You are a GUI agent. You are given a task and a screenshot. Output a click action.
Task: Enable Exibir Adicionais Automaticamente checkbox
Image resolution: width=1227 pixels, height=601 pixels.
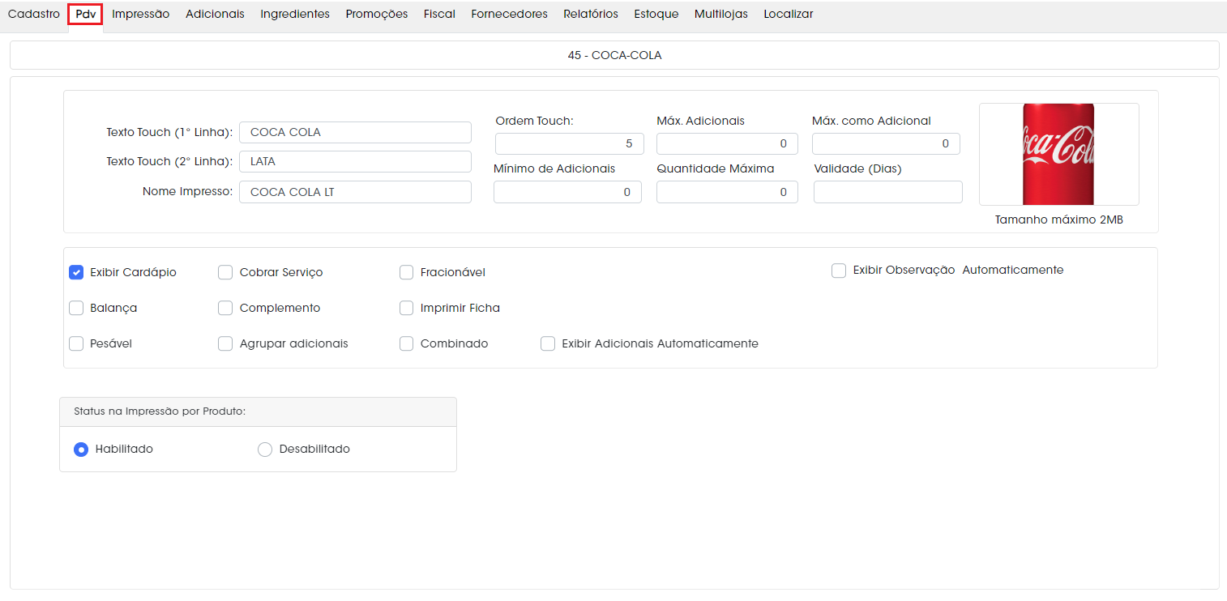tap(548, 343)
